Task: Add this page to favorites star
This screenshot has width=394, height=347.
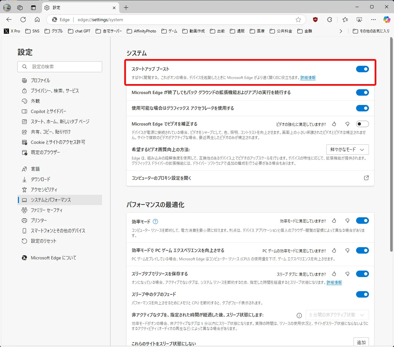Action: coord(298,20)
